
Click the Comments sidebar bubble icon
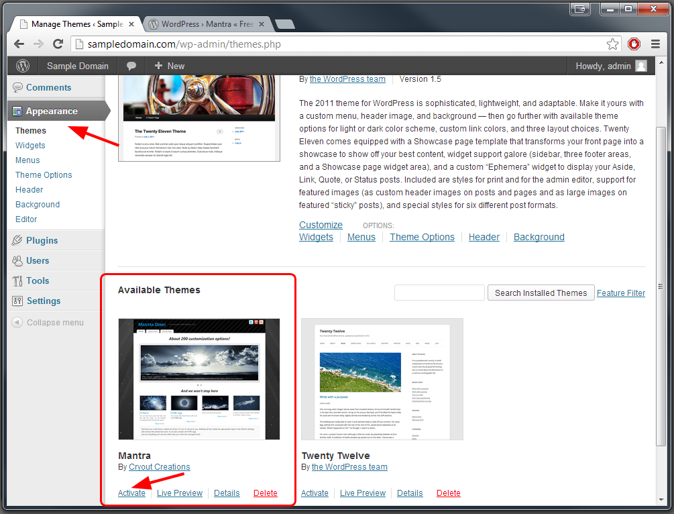[17, 87]
